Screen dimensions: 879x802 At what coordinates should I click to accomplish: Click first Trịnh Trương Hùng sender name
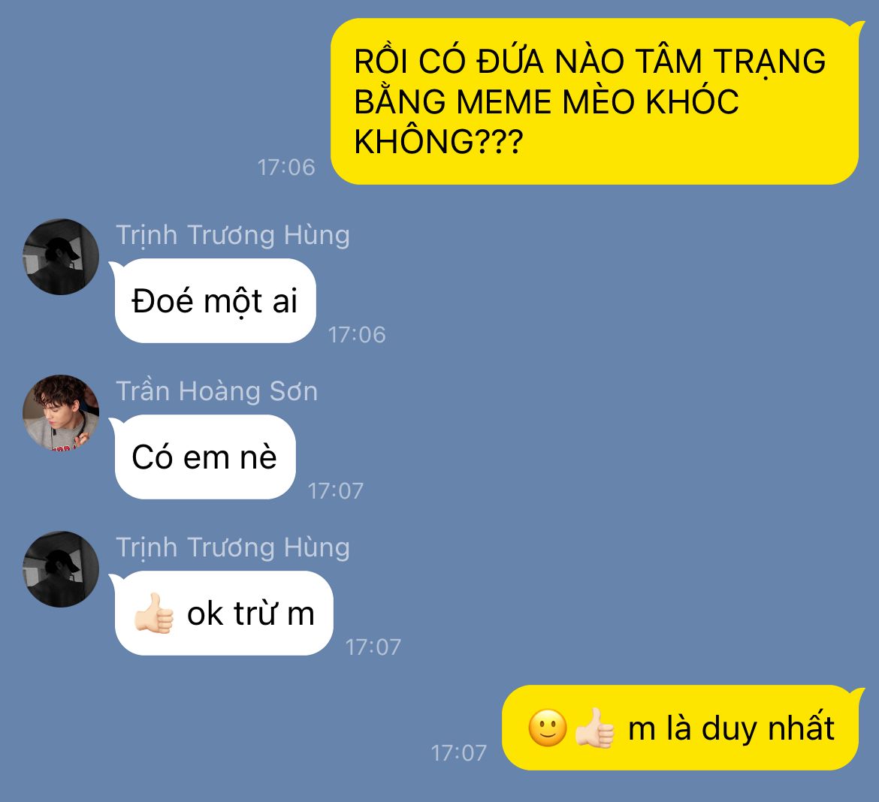coord(233,235)
